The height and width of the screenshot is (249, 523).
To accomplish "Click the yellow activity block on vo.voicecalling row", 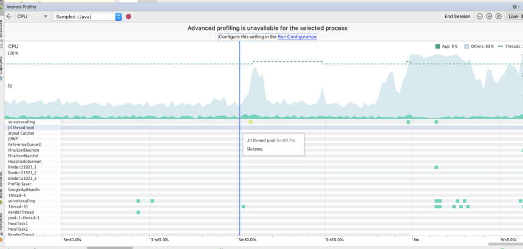I will [250, 122].
